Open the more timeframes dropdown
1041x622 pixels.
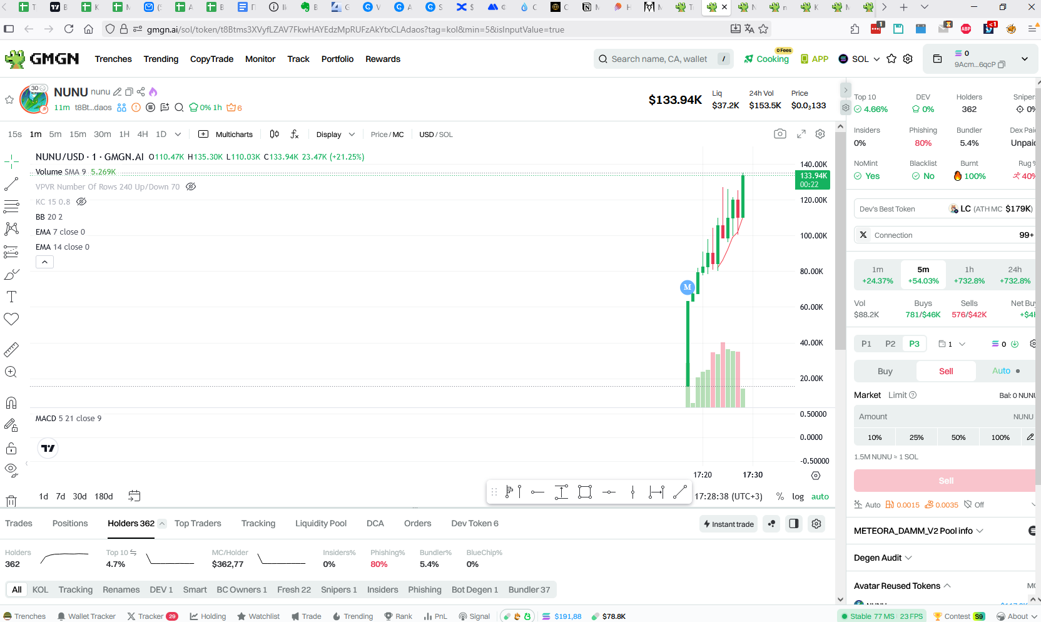point(178,134)
